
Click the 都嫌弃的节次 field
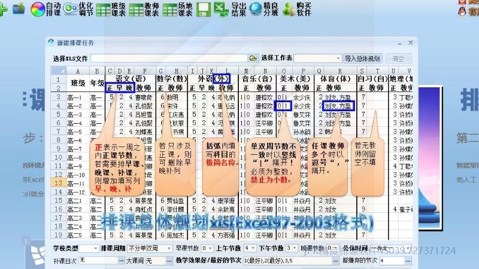[x=392, y=261]
